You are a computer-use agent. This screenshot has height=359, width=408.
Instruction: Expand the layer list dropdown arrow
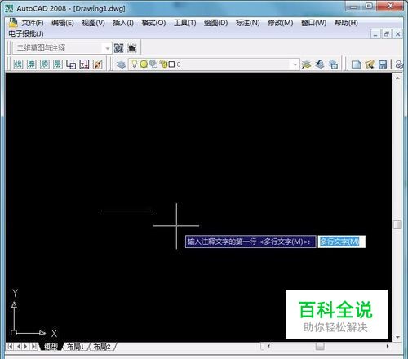[x=295, y=64]
